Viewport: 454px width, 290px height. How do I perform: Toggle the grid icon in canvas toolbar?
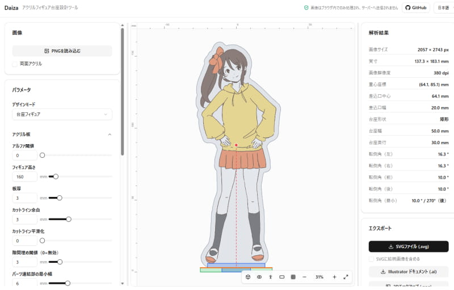(x=293, y=277)
